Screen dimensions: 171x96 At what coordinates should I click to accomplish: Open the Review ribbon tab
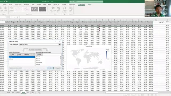click(39, 5)
